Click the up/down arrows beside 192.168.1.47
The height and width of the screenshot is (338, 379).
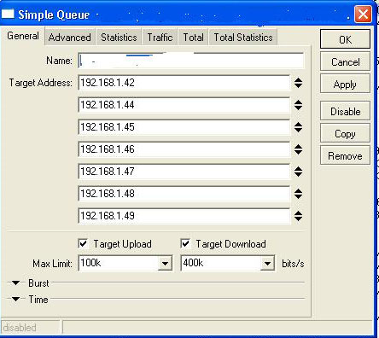tap(298, 172)
